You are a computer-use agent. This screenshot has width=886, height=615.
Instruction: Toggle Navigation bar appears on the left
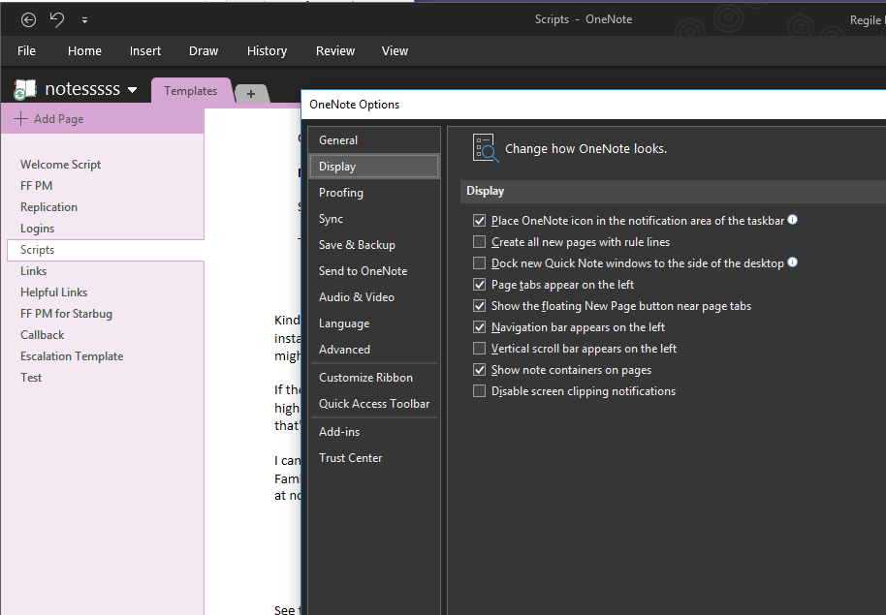(x=479, y=327)
